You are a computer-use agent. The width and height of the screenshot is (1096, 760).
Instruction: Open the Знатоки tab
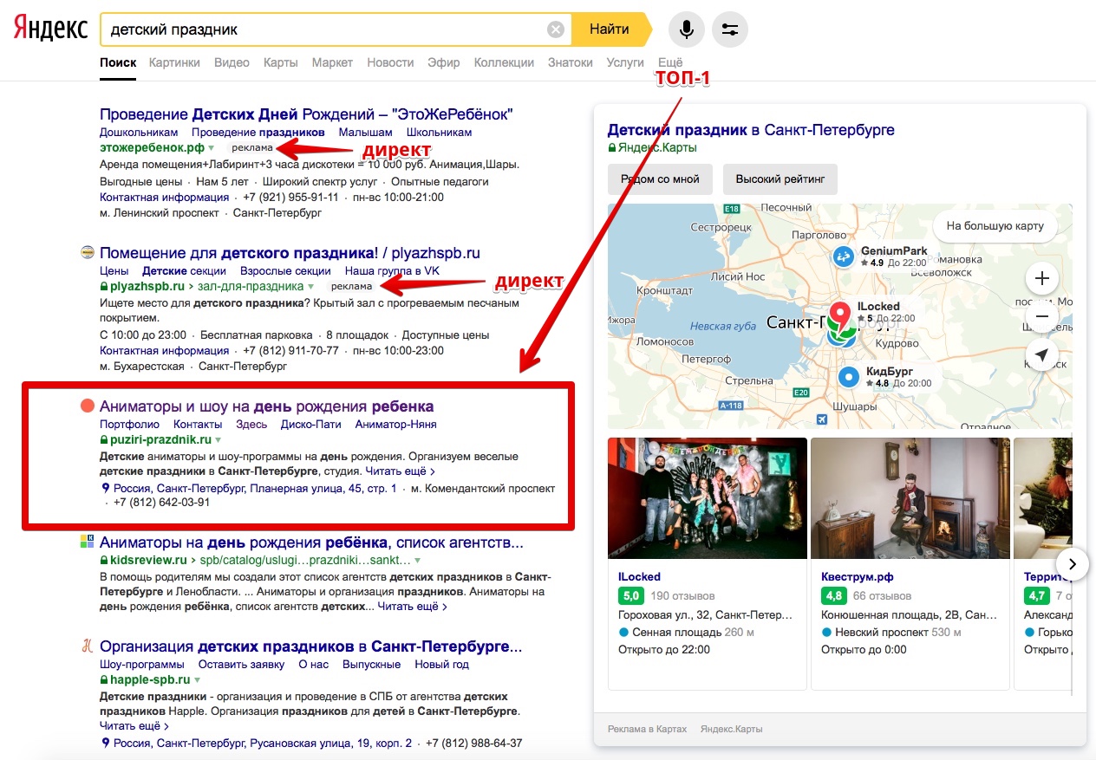point(571,62)
